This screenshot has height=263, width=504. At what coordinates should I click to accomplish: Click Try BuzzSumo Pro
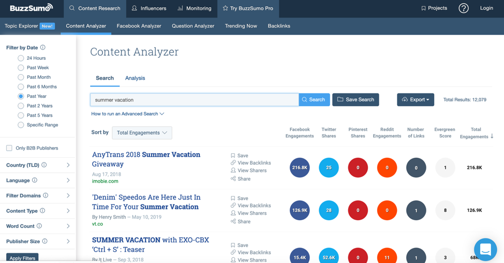coord(248,8)
